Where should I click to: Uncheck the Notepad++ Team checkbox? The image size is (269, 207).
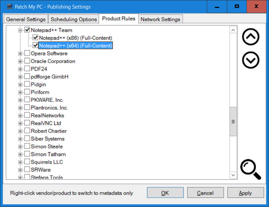point(27,30)
